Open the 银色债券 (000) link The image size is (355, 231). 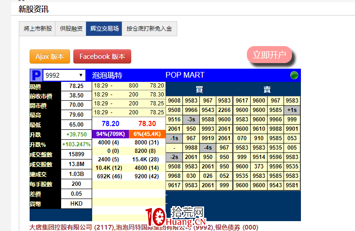pyautogui.click(x=237, y=227)
